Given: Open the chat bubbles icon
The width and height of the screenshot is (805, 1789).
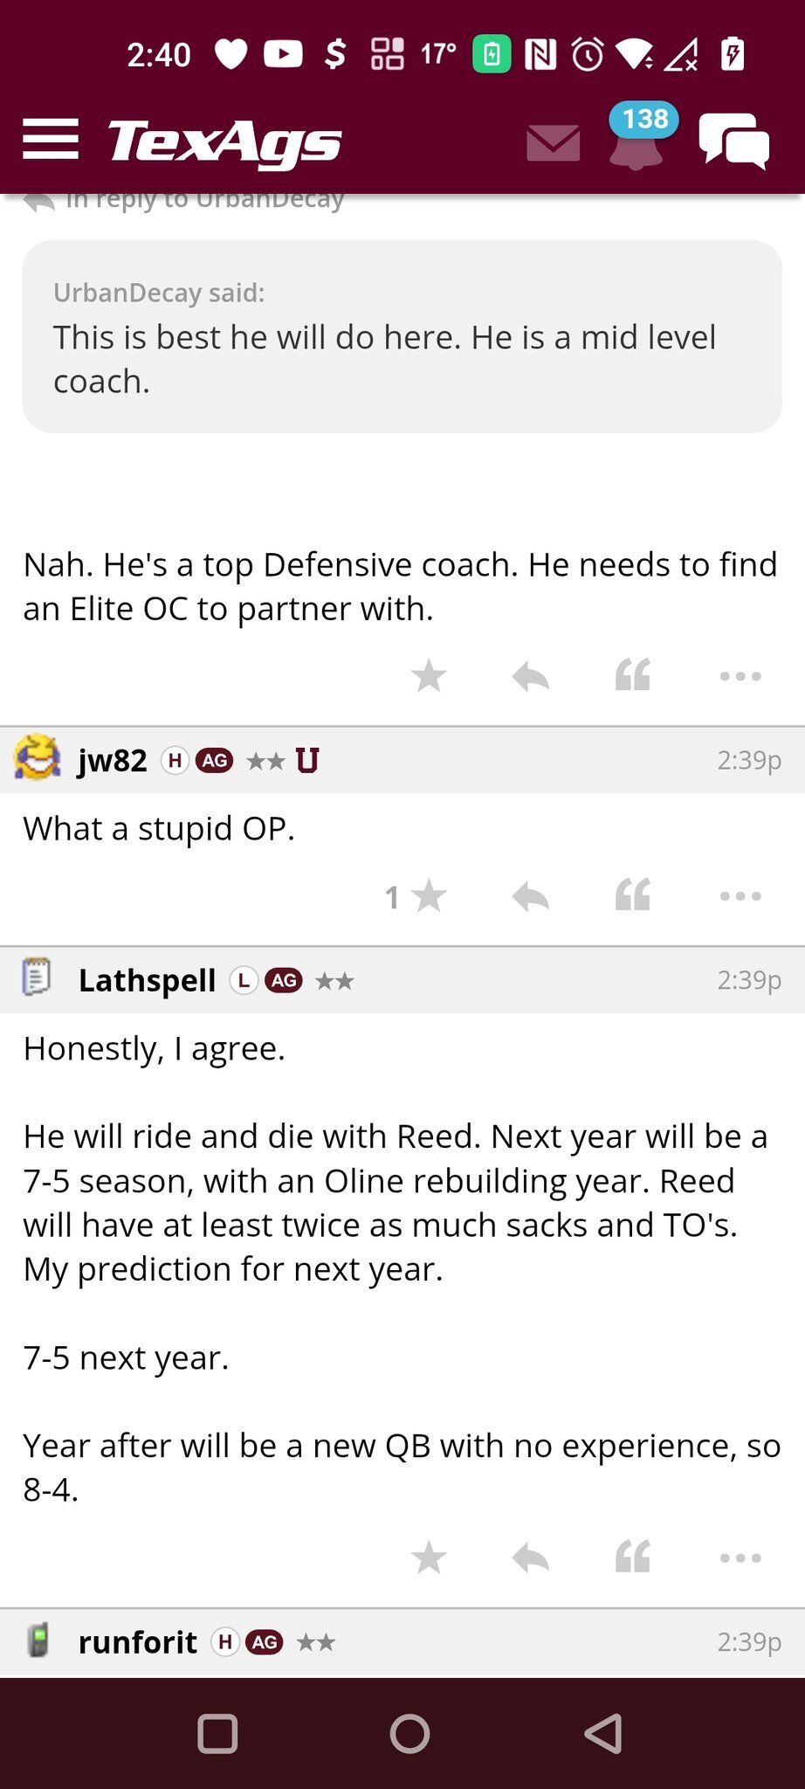Looking at the screenshot, I should [x=733, y=142].
